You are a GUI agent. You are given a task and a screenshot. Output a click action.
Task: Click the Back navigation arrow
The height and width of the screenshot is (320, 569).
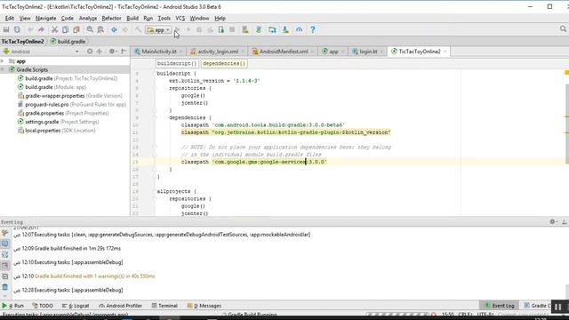coord(114,29)
